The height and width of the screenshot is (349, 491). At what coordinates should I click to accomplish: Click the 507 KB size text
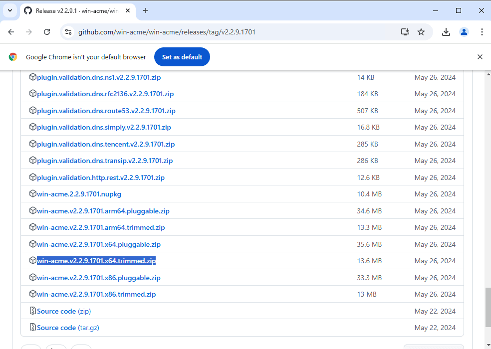pos(367,111)
